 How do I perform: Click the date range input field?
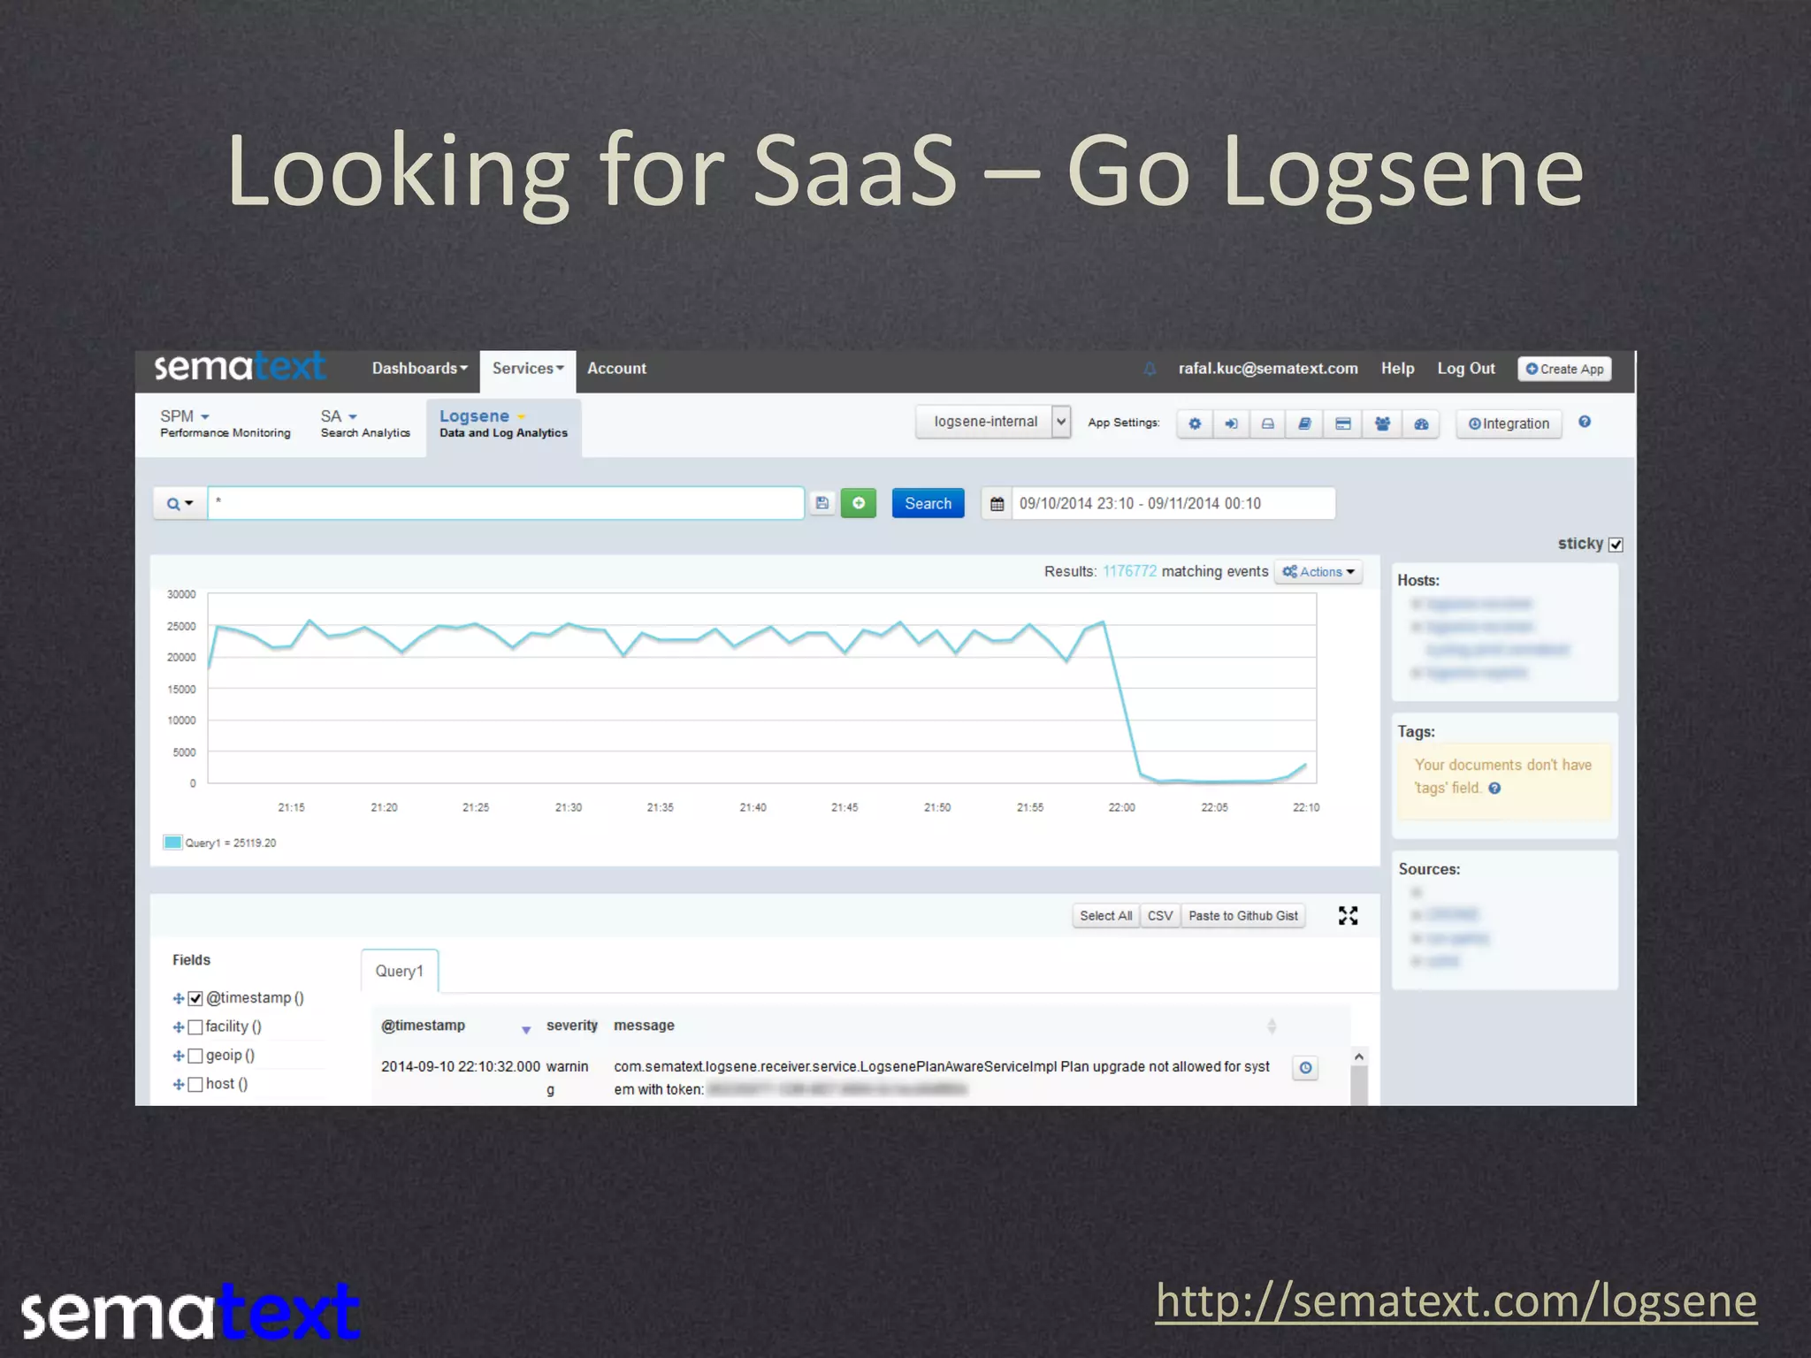1173,503
